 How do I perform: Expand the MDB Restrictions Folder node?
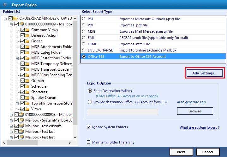tap(17, 58)
